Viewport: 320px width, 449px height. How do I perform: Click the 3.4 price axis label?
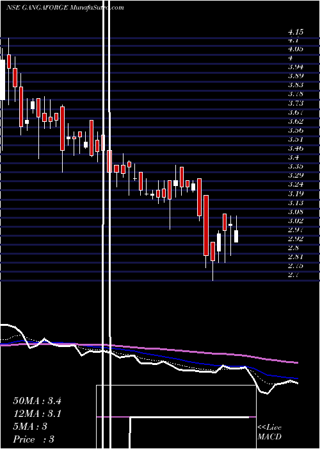click(293, 157)
